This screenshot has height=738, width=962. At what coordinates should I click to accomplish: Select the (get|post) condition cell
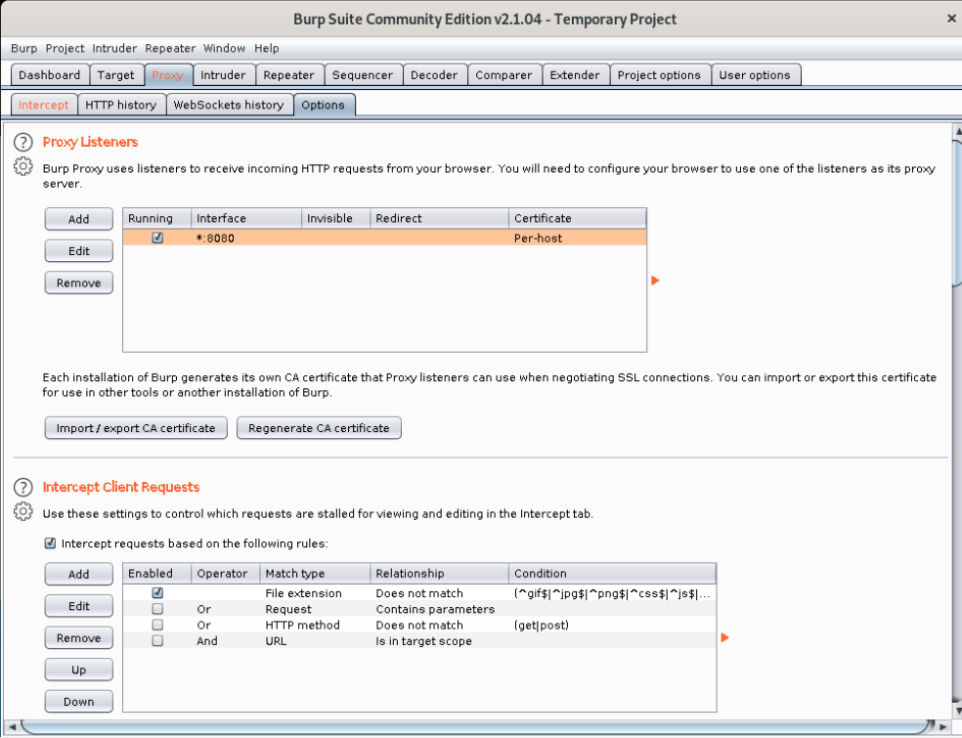tap(612, 626)
